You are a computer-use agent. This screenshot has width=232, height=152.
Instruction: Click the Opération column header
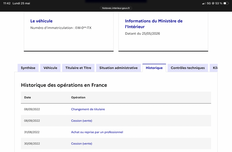click(x=78, y=98)
